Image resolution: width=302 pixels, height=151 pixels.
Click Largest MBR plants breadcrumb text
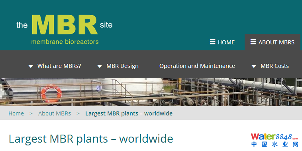pos(129,113)
